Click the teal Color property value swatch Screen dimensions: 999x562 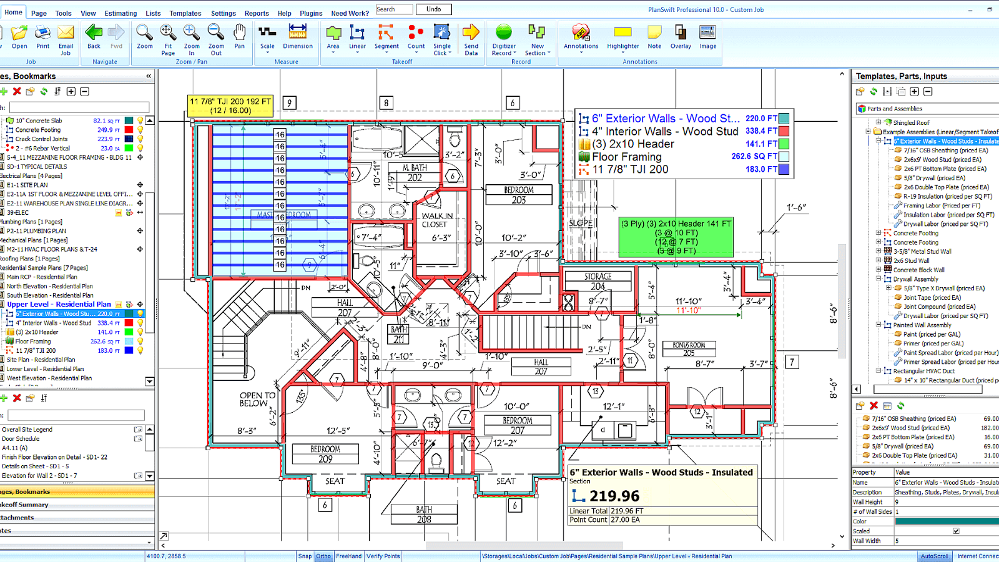947,521
